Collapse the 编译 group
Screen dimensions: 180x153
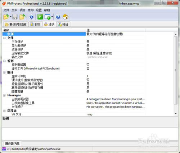point(4,72)
